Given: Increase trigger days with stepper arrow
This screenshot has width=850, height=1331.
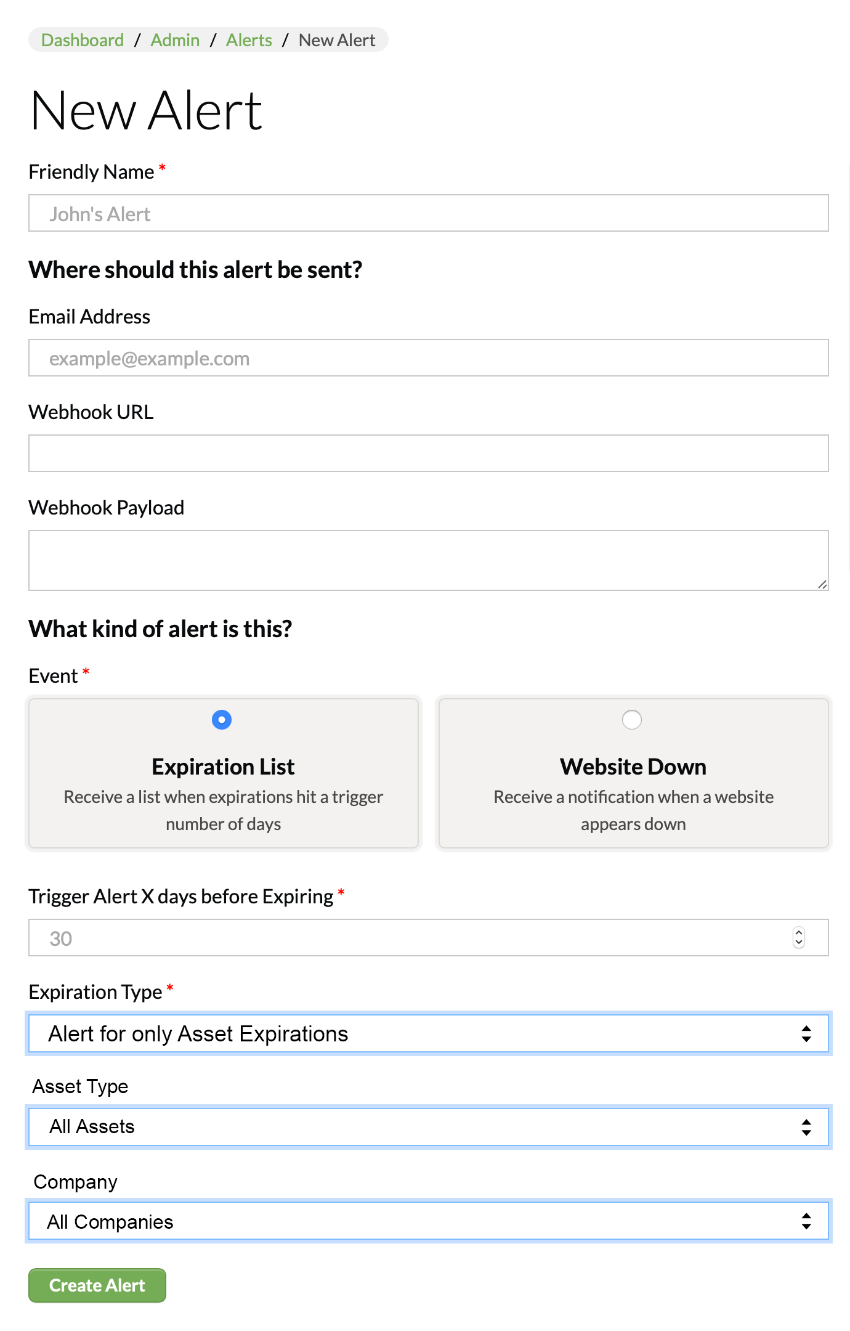Looking at the screenshot, I should tap(799, 933).
